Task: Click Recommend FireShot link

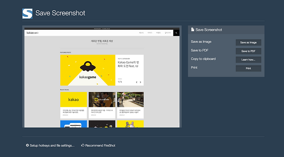Action: pyautogui.click(x=100, y=146)
